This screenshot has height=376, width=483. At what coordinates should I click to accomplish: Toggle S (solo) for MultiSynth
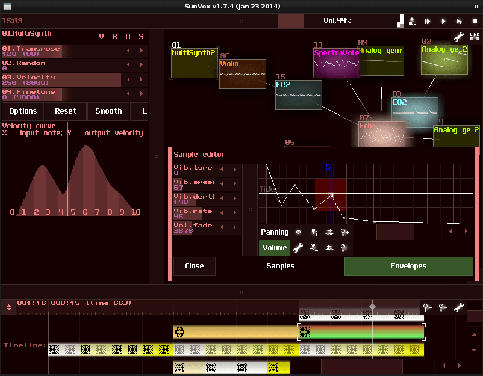click(x=141, y=37)
